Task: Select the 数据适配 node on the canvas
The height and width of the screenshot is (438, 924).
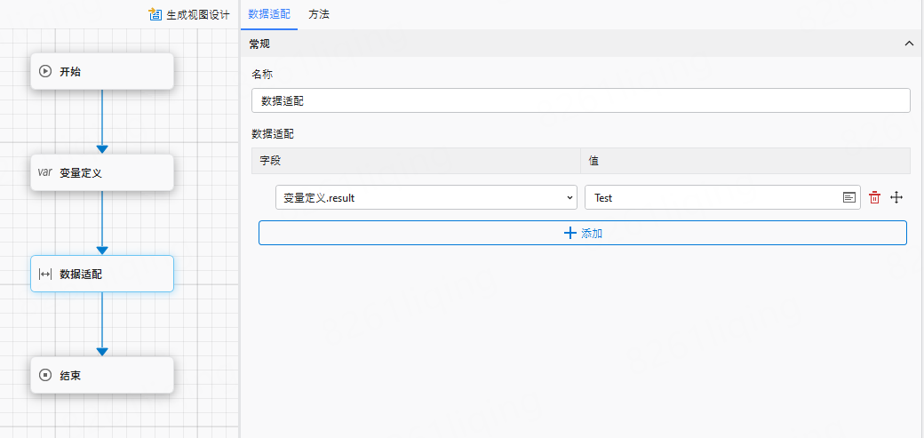Action: (101, 274)
